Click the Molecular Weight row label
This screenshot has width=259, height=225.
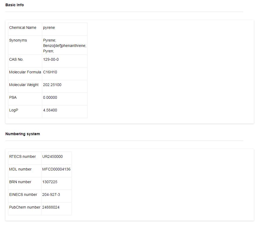[24, 85]
